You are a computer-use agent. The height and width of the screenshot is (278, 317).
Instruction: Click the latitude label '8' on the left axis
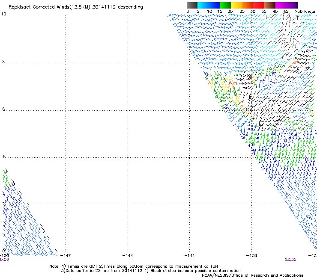3,62
